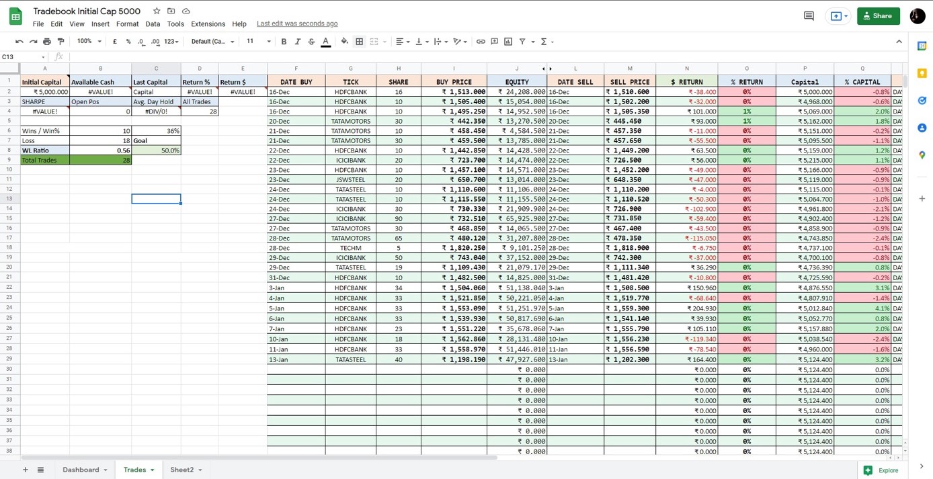Screen dimensions: 933x479
Task: Open Google account avatar
Action: coord(918,16)
